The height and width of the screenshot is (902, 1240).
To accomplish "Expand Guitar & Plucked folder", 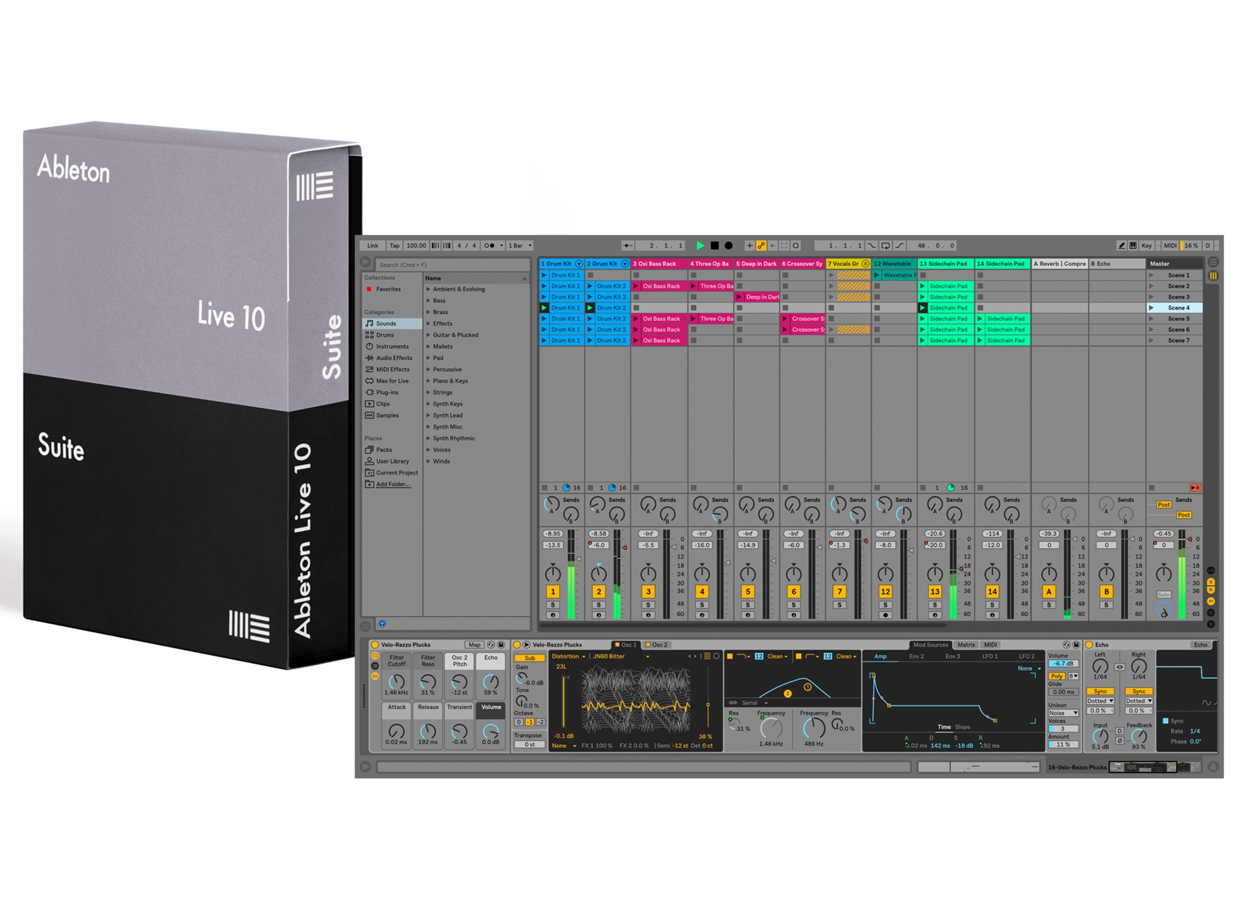I will point(428,335).
